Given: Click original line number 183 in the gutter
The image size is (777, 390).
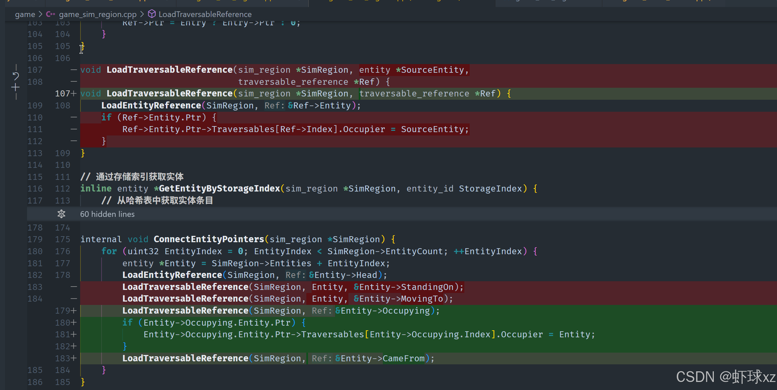Looking at the screenshot, I should [x=35, y=287].
